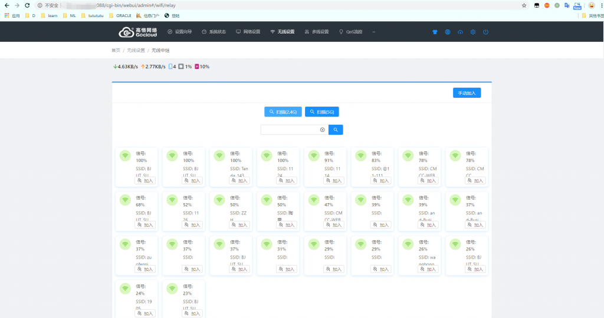Click the 4.63KB/s download speed indicator

[x=126, y=67]
